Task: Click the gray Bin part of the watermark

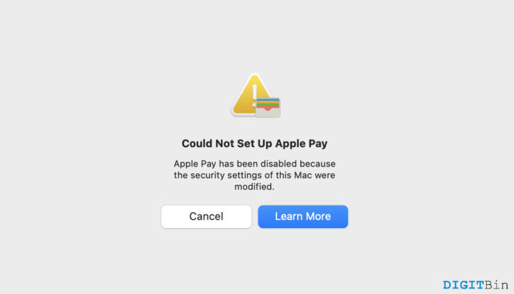Action: point(497,285)
